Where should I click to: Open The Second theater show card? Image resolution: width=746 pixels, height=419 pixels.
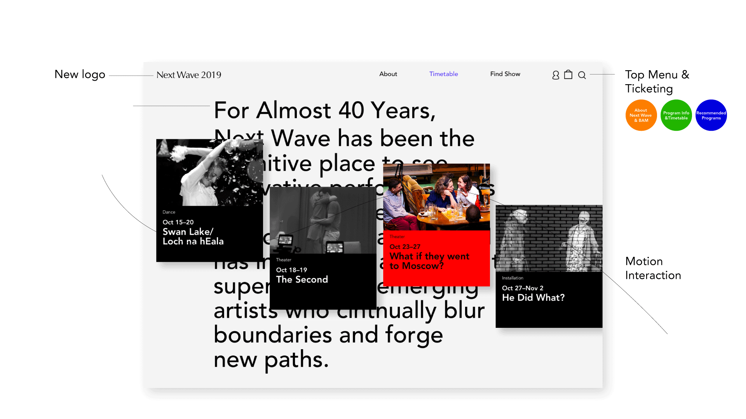click(x=302, y=279)
